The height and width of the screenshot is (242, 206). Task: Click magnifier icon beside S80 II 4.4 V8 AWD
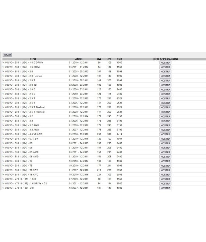[x=3, y=134]
